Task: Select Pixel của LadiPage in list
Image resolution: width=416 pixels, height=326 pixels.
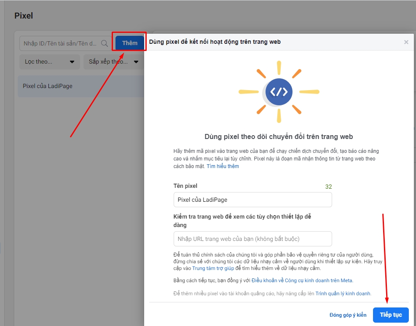Action: tap(48, 86)
